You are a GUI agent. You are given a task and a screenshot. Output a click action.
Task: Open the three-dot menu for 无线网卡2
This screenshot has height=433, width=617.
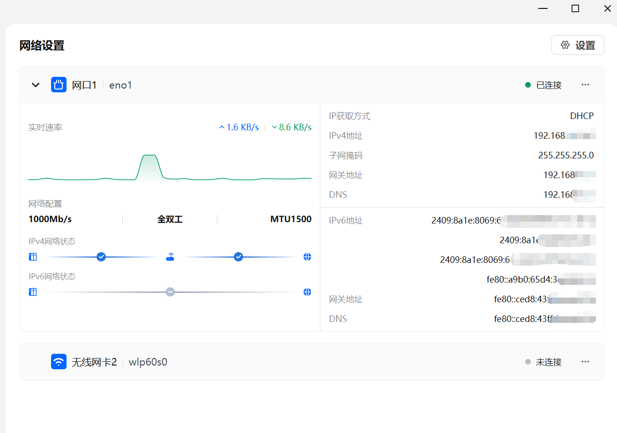click(x=585, y=362)
